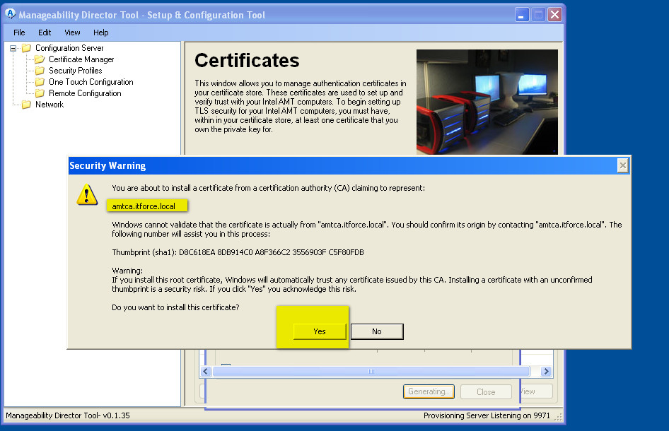Select Network in the tree
Image resolution: width=669 pixels, height=431 pixels.
point(50,105)
